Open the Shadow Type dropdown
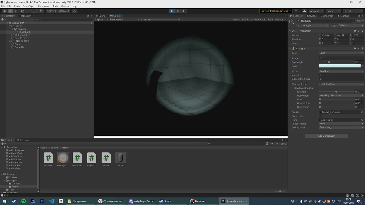365x205 pixels. click(341, 84)
